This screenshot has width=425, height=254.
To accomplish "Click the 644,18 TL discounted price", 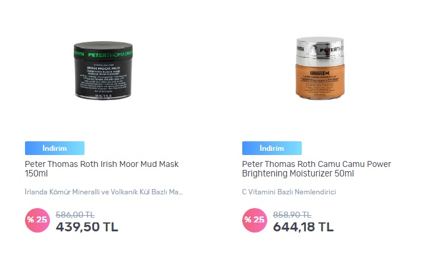I will tap(304, 227).
